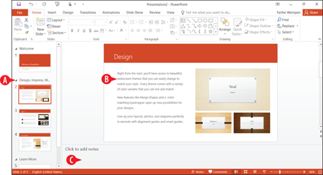Start Slide Show icon in status bar
The width and height of the screenshot is (323, 175).
point(264,172)
